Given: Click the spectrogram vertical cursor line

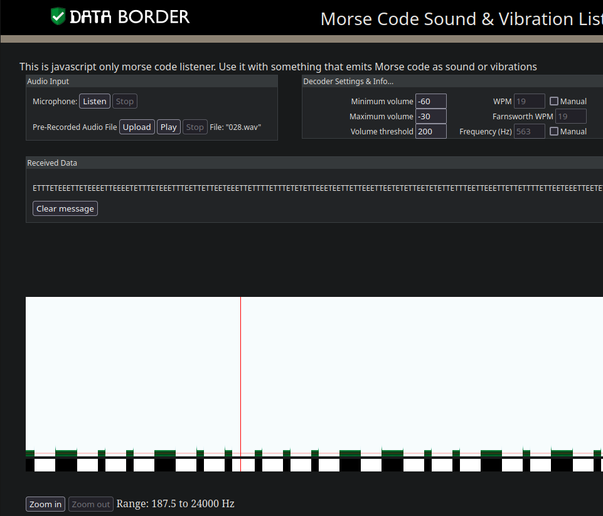Looking at the screenshot, I should 240,377.
